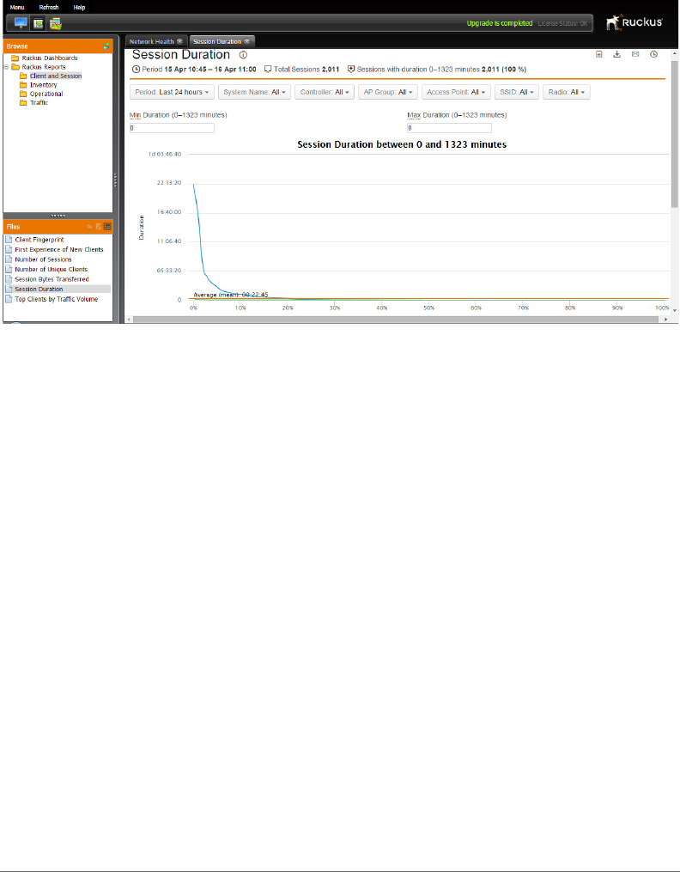Screen dimensions: 680x872
Task: Click the green repository toolbar icon
Action: tap(38, 23)
